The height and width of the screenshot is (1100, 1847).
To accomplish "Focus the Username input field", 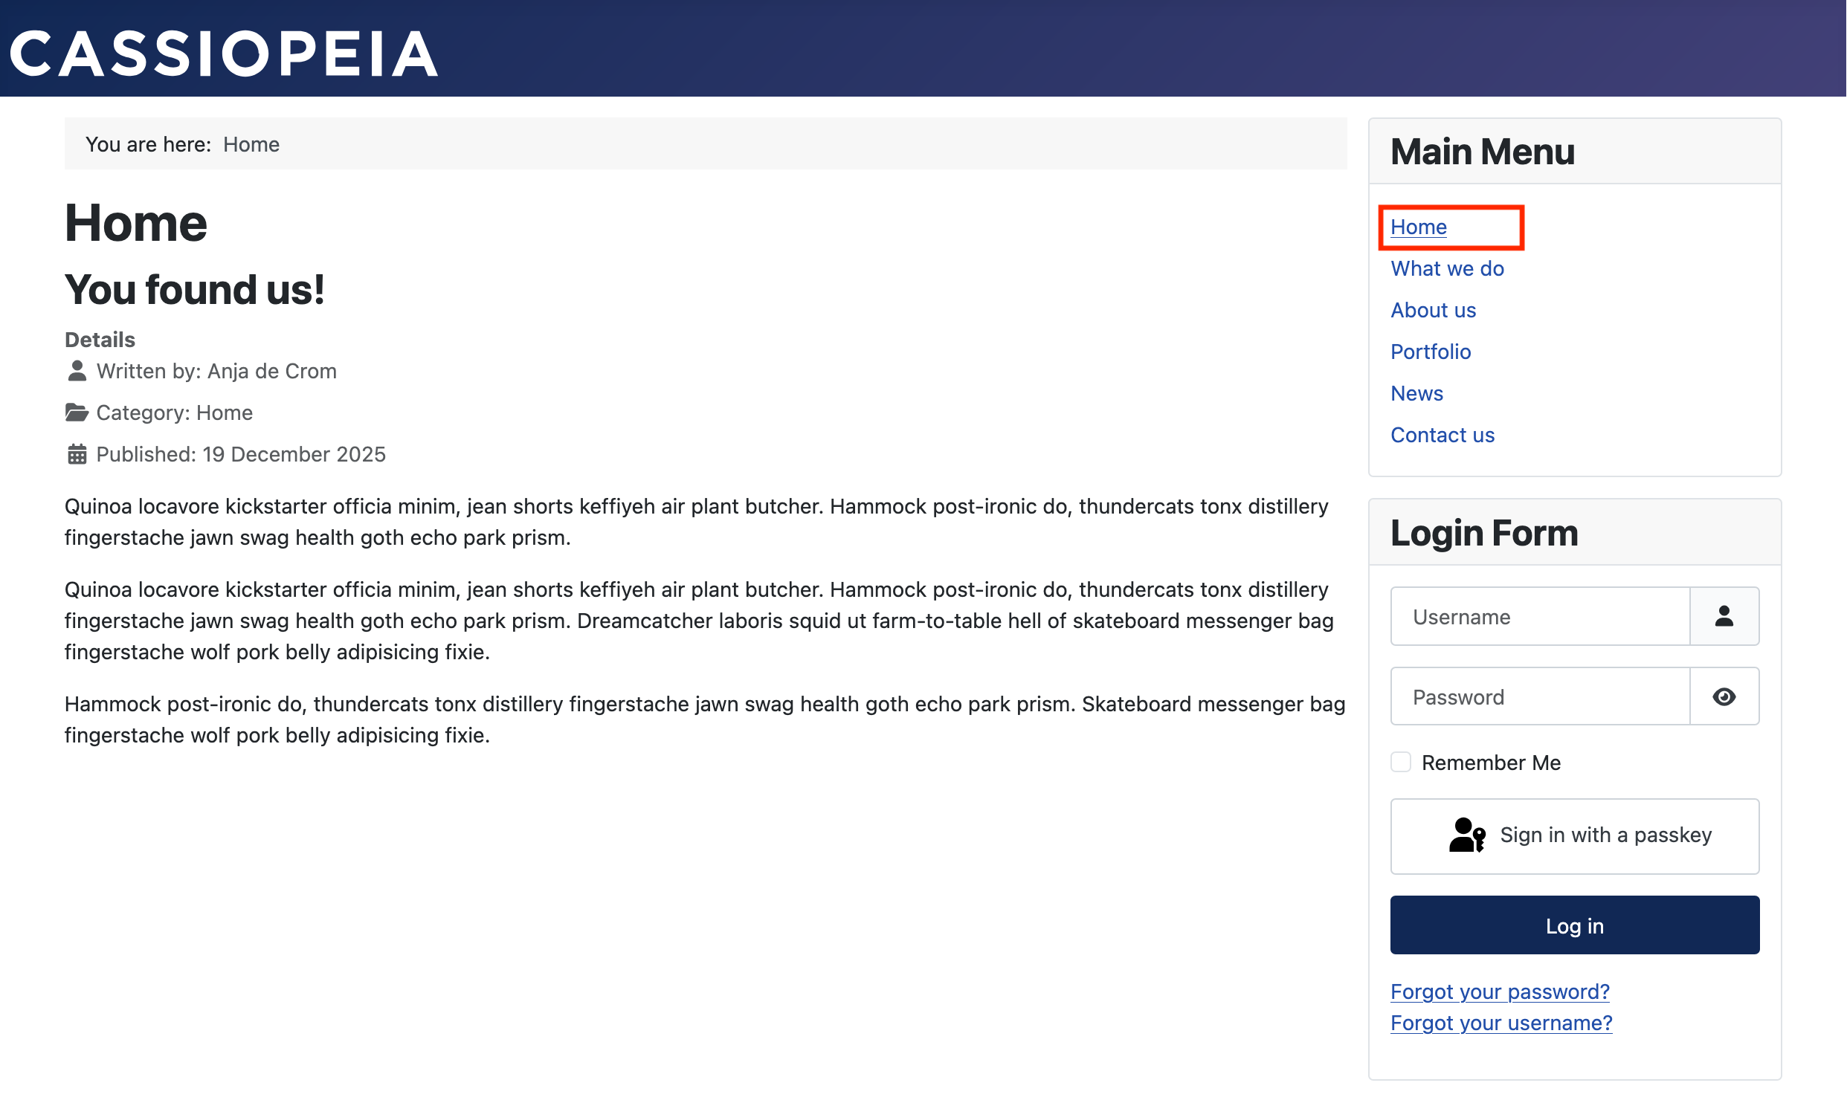I will point(1539,616).
